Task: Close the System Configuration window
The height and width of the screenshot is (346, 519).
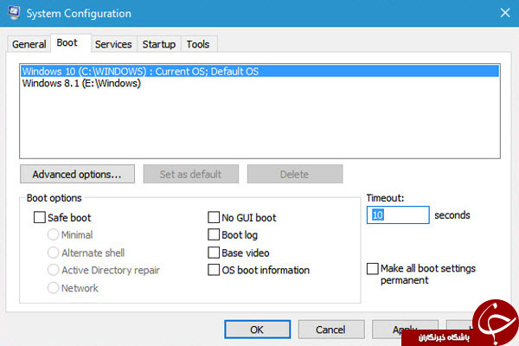Action: tap(505, 13)
